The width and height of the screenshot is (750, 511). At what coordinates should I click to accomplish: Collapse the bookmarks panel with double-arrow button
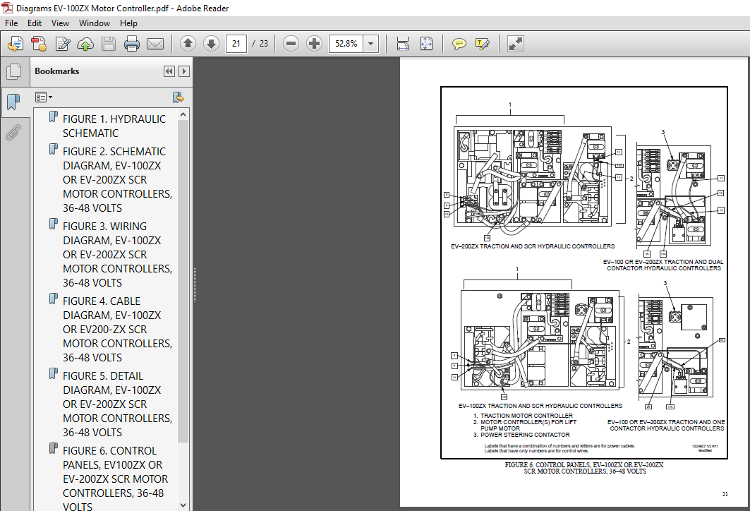pos(169,71)
